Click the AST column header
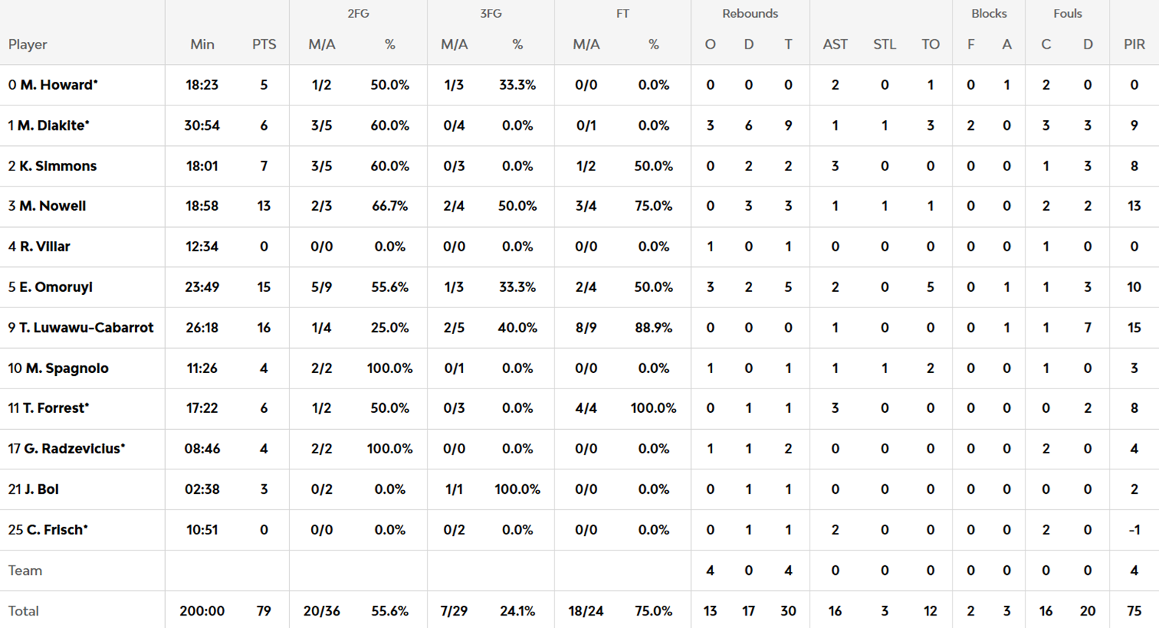Viewport: 1159px width, 628px height. point(835,44)
